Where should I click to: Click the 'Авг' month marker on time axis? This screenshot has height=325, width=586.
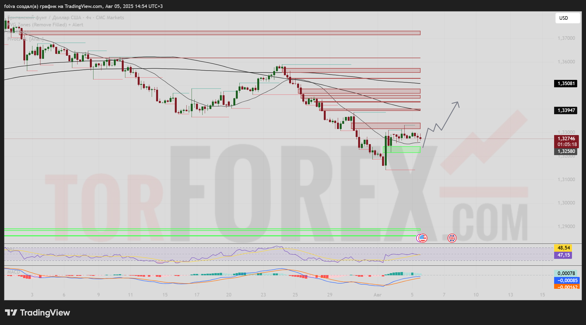pos(378,295)
